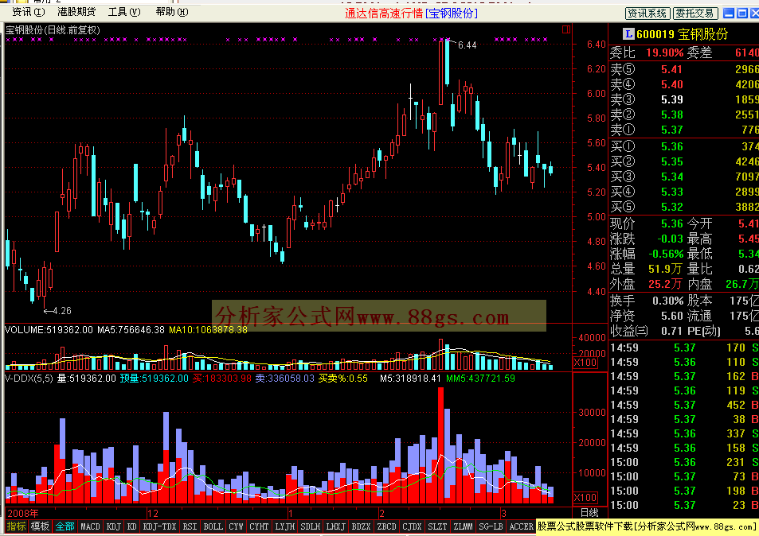This screenshot has width=759, height=536.
Task: Switch indicator to MACD
Action: [x=90, y=526]
